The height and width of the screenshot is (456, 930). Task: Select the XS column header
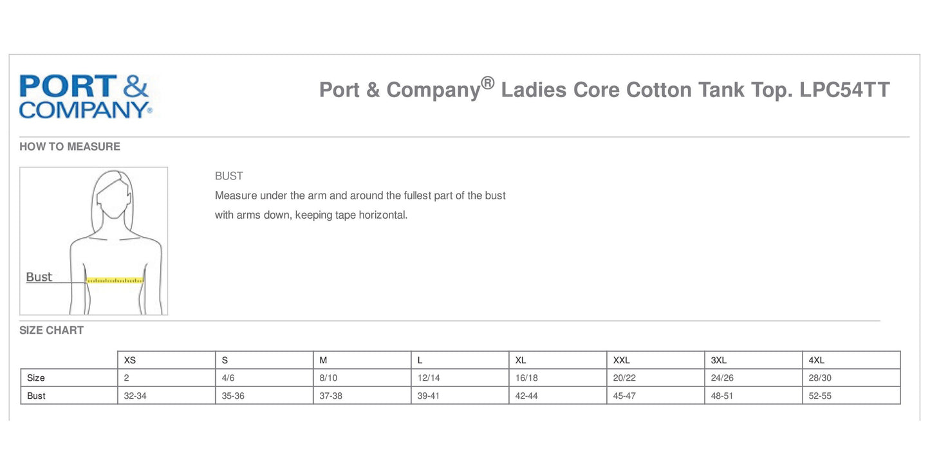130,360
